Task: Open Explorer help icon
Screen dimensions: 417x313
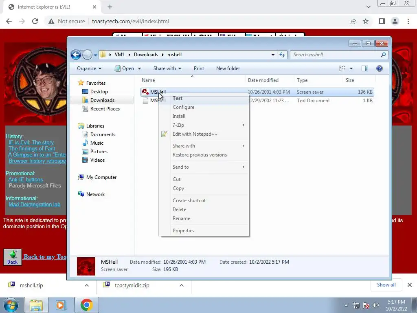Action: (x=380, y=68)
